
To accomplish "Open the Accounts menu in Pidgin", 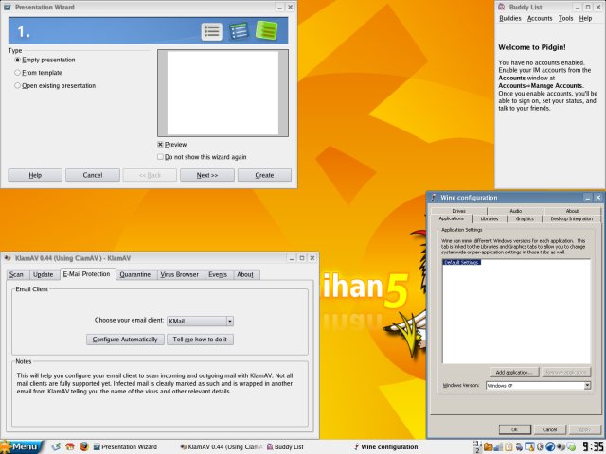I will 540,18.
